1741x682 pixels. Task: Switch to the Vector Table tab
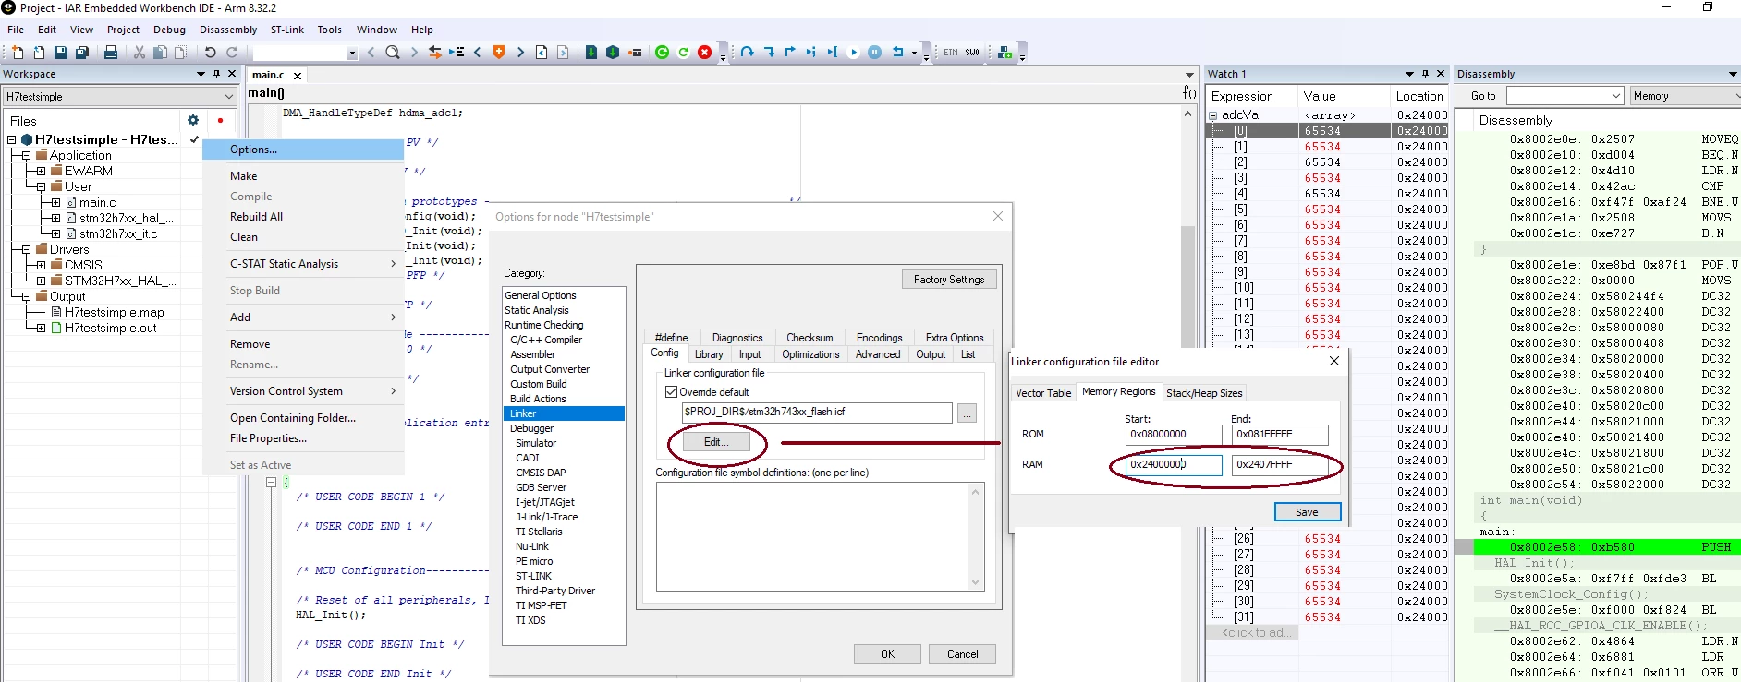1043,393
